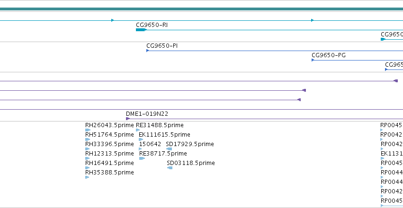Open the CG9650-PI feature label
The height and width of the screenshot is (208, 403).
coord(162,46)
